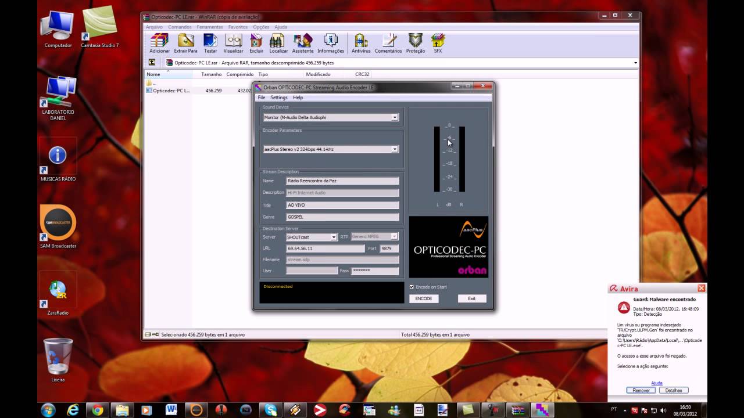Image resolution: width=744 pixels, height=418 pixels.
Task: Toggle Encode on Start checkbox
Action: click(x=412, y=287)
